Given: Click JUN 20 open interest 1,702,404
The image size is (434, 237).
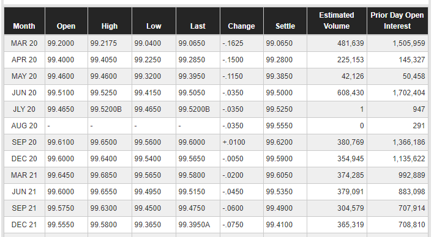Looking at the screenshot, I should click(409, 93).
